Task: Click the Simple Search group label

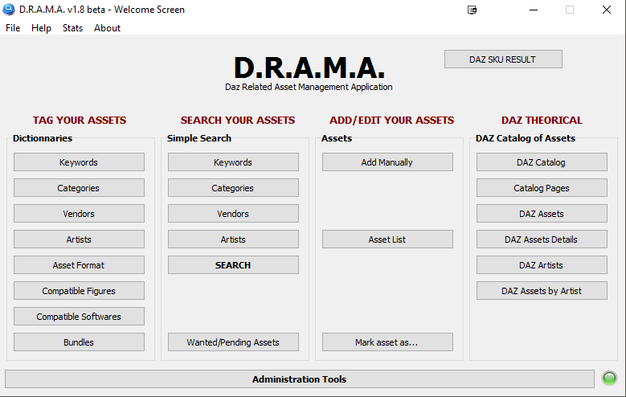Action: pos(199,138)
